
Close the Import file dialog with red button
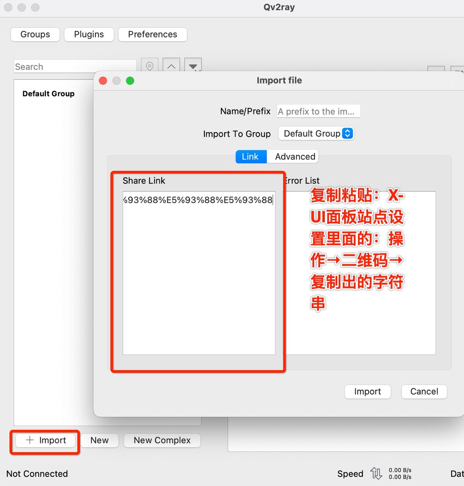coord(103,80)
